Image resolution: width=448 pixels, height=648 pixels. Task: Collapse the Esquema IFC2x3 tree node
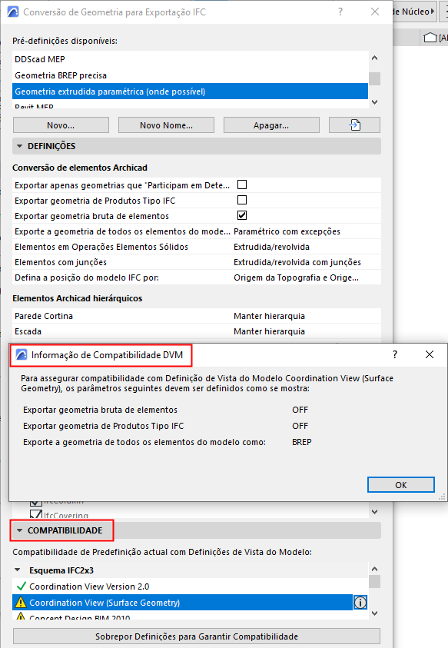(x=18, y=570)
